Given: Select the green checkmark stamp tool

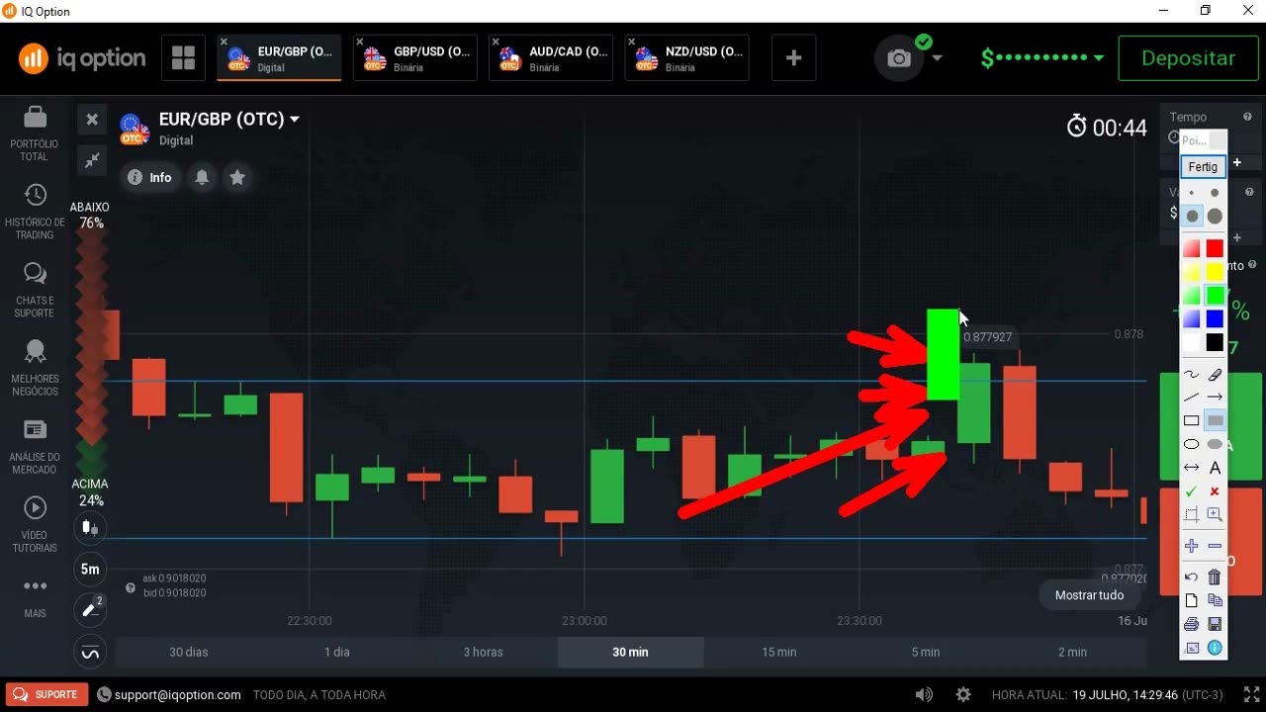Looking at the screenshot, I should pyautogui.click(x=1192, y=491).
